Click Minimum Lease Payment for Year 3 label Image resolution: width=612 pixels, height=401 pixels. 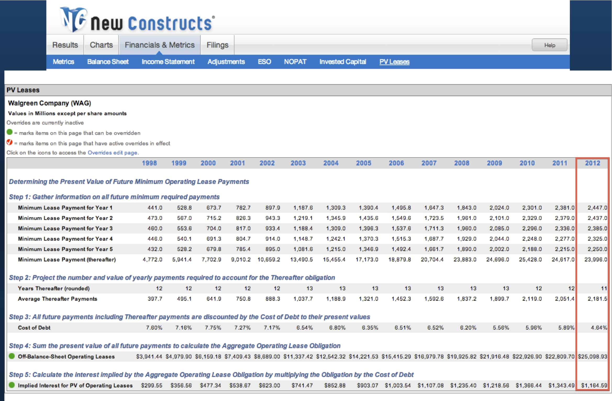tap(65, 229)
